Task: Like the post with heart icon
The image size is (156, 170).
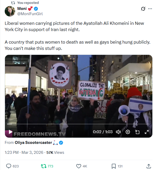Action: point(79,166)
